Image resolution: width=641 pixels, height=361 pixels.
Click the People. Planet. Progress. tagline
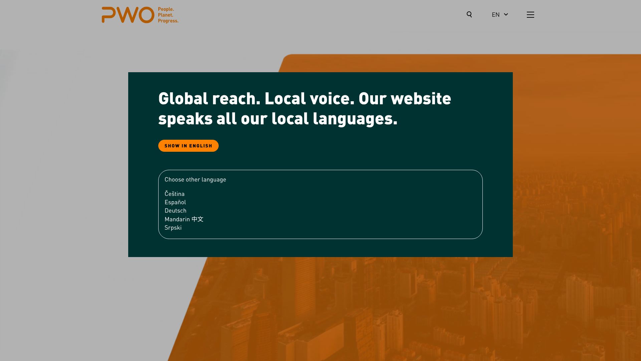click(x=168, y=15)
